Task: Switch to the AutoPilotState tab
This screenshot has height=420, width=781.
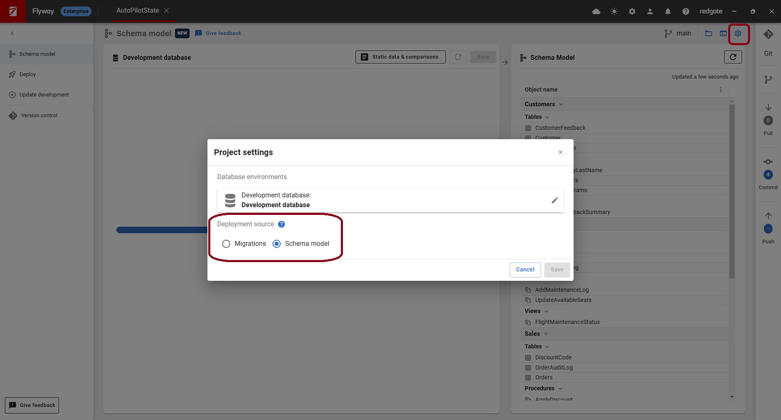Action: (137, 11)
